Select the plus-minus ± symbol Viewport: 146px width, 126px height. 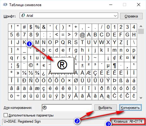[x=82, y=65]
